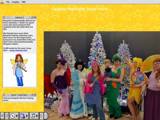Click the Soup Faerie cartoon illustration

click(x=19, y=70)
